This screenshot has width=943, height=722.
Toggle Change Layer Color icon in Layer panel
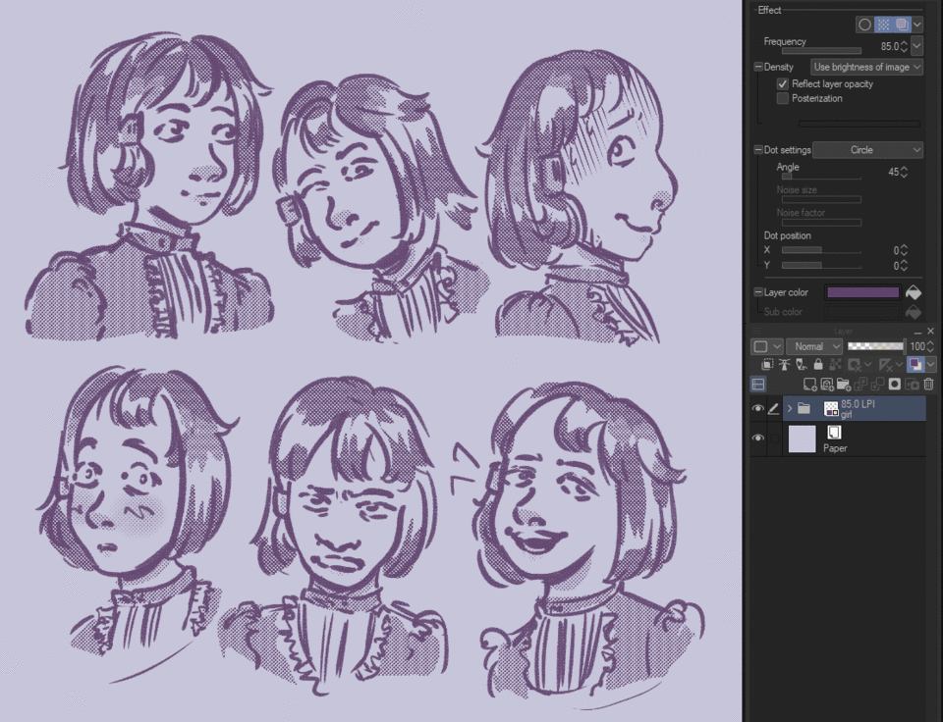(915, 365)
